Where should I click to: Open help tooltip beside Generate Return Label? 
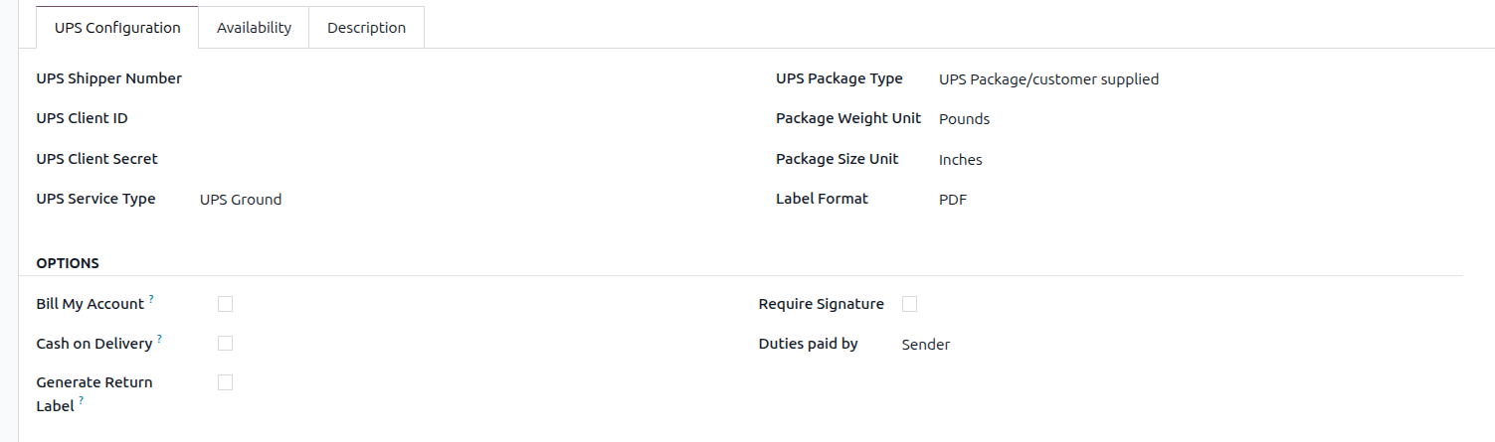[82, 401]
